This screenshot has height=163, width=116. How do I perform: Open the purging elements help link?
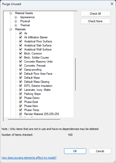(29, 158)
